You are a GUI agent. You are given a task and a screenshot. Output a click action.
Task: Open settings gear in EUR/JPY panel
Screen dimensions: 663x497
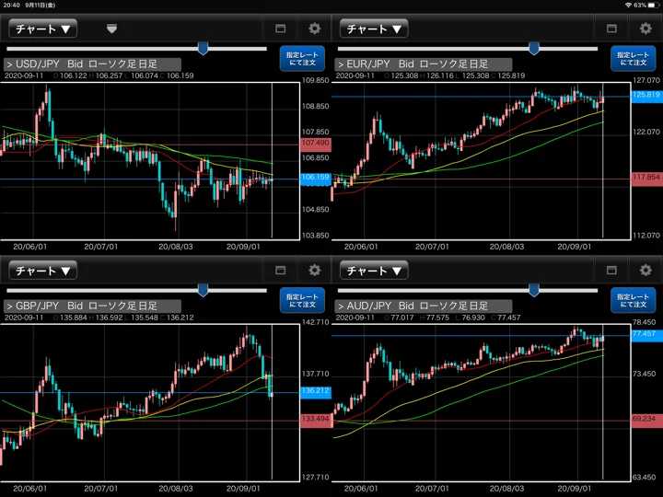coord(646,29)
